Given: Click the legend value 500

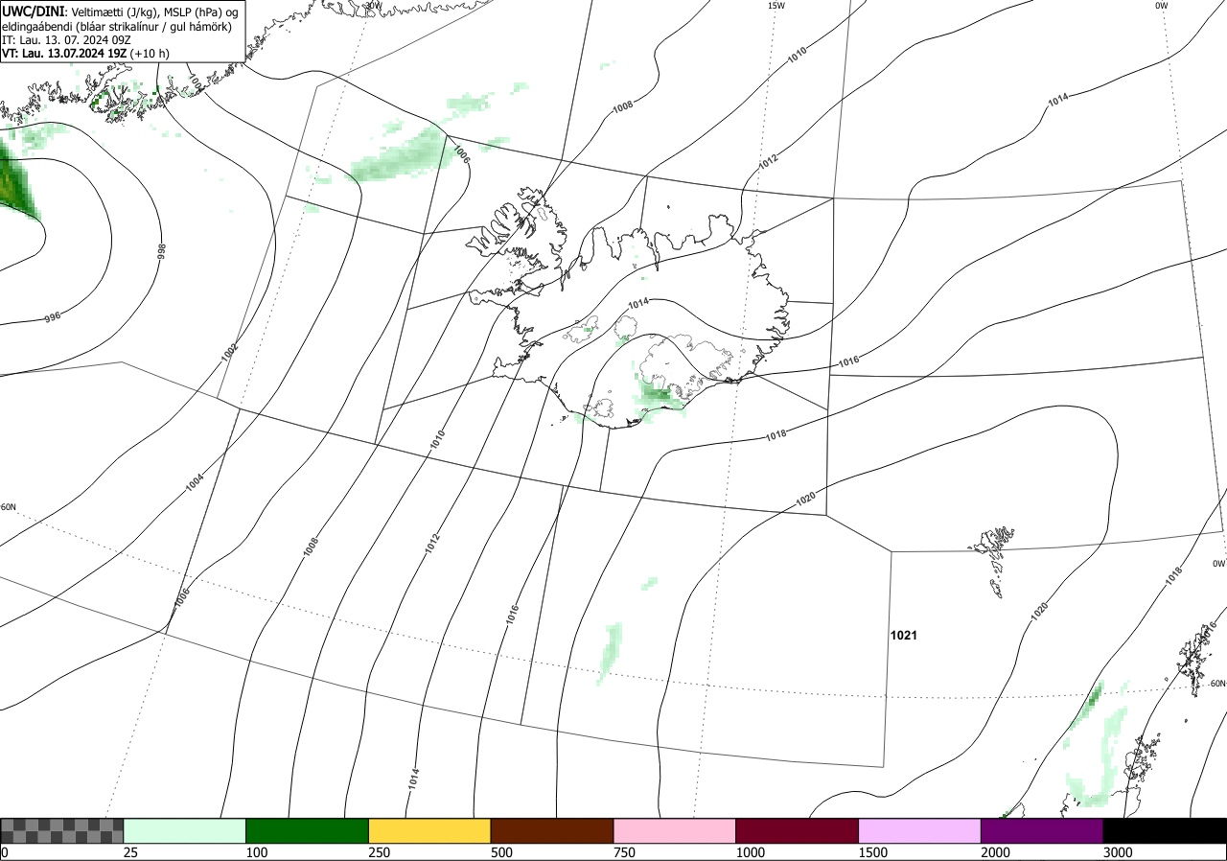Looking at the screenshot, I should click(x=502, y=852).
